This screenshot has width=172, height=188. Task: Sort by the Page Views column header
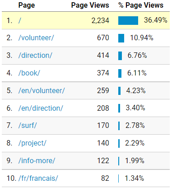coord(90,5)
